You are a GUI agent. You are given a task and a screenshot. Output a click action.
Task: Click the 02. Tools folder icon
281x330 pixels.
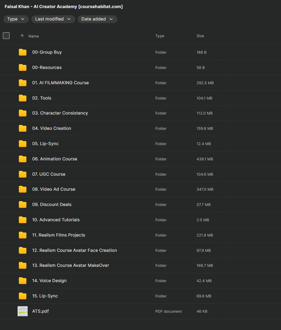tap(22, 98)
